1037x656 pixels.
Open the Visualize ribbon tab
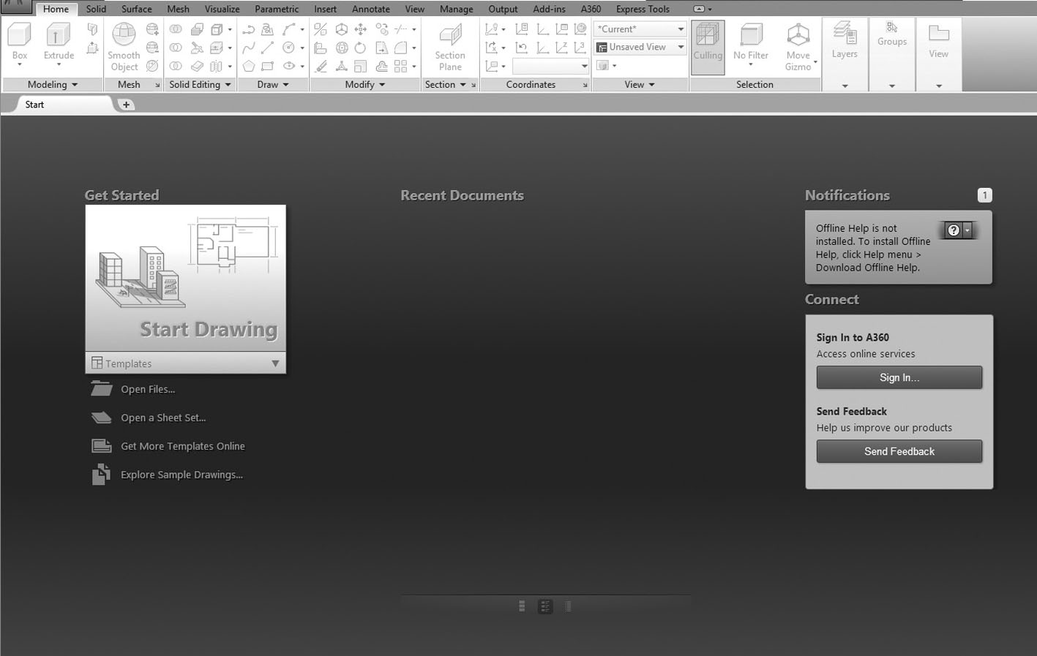click(222, 9)
